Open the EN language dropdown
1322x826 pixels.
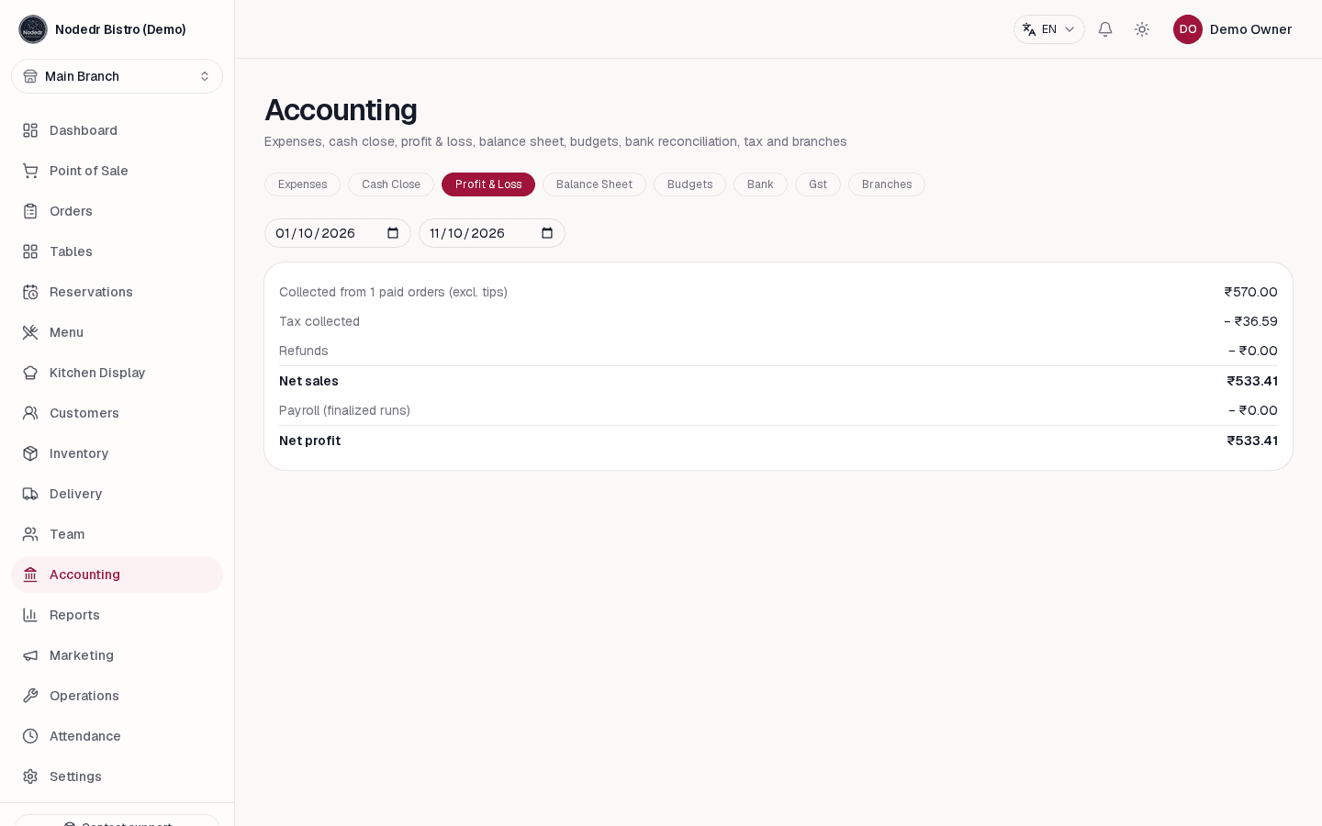[1048, 29]
